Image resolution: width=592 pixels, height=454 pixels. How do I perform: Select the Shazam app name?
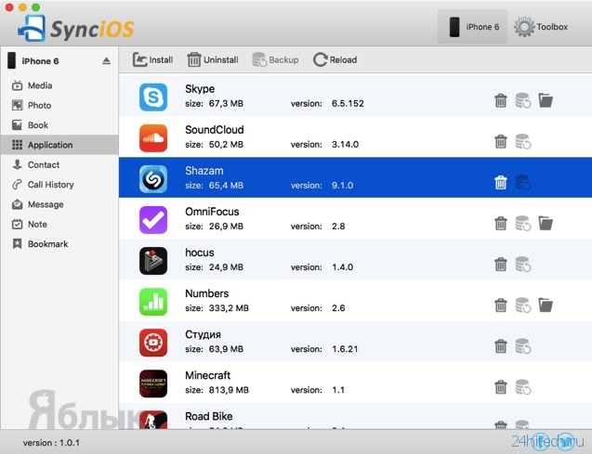coord(204,171)
